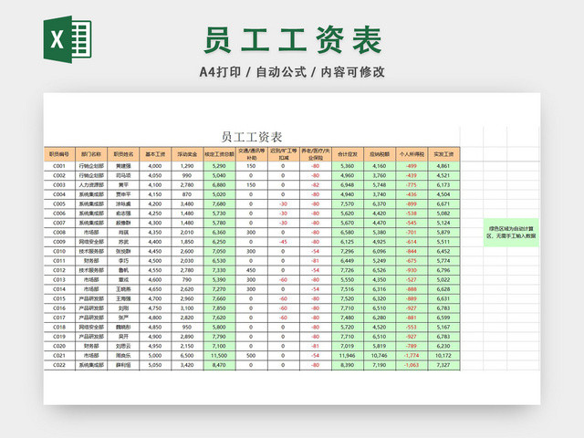584x438 pixels.
Task: Click the 养老/医疗/失业保险 column header
Action: (316, 154)
